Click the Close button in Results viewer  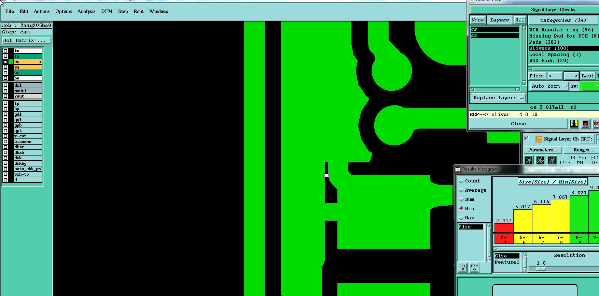(518, 124)
